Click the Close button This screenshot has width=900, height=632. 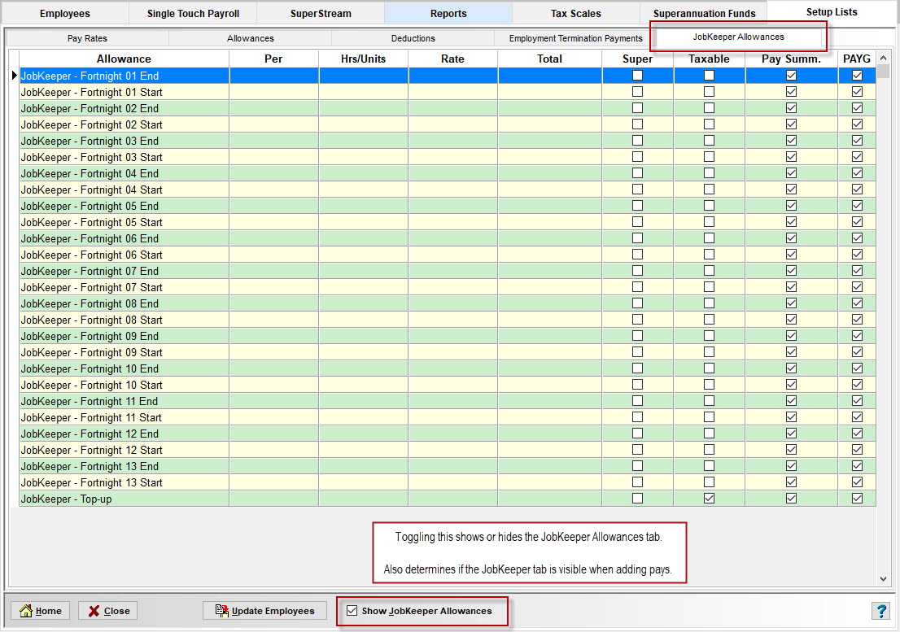pos(108,611)
